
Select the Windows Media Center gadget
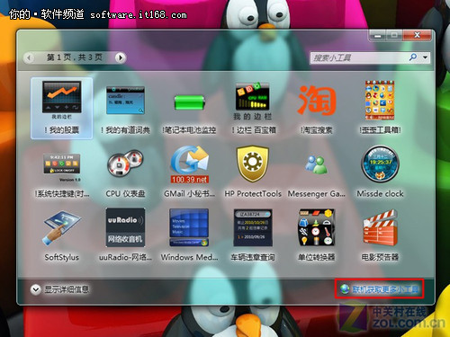click(x=189, y=235)
